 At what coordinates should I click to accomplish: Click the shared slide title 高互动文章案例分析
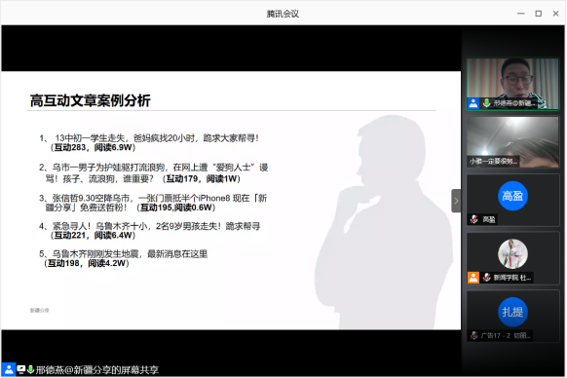(x=90, y=100)
